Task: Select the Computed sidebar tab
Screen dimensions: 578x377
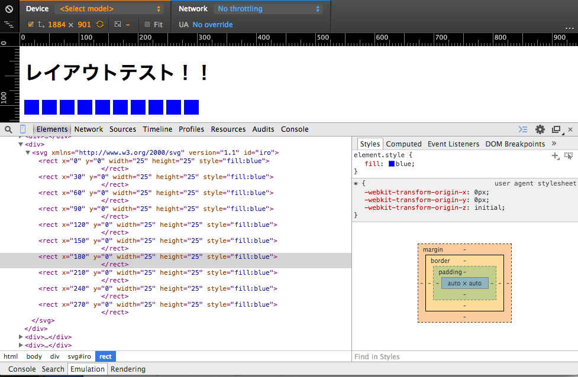Action: coord(403,144)
